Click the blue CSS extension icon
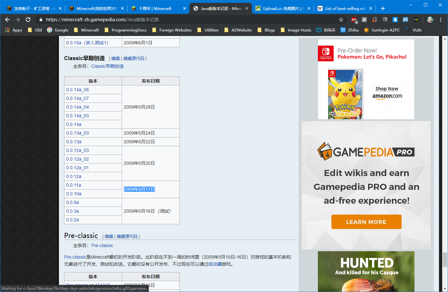This screenshot has height=292, width=448. coord(405,20)
